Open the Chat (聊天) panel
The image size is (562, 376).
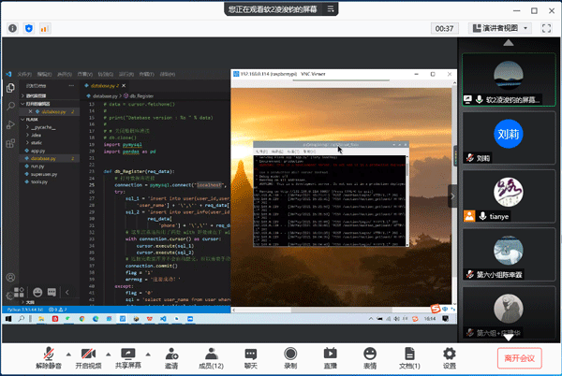(x=250, y=353)
